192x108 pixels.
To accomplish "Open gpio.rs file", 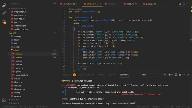I will pyautogui.click(x=17, y=96).
